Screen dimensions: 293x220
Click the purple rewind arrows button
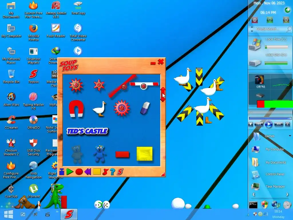coord(88,172)
